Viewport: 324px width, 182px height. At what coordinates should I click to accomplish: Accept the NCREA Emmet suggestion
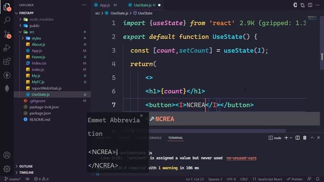[x=234, y=119]
